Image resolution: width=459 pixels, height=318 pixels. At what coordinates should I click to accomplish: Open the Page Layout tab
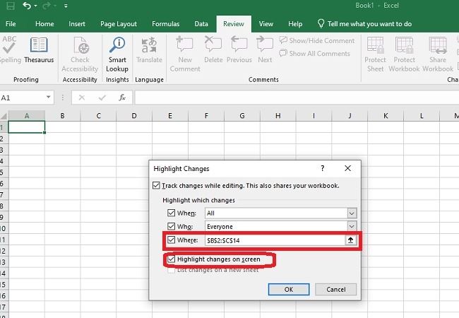117,23
